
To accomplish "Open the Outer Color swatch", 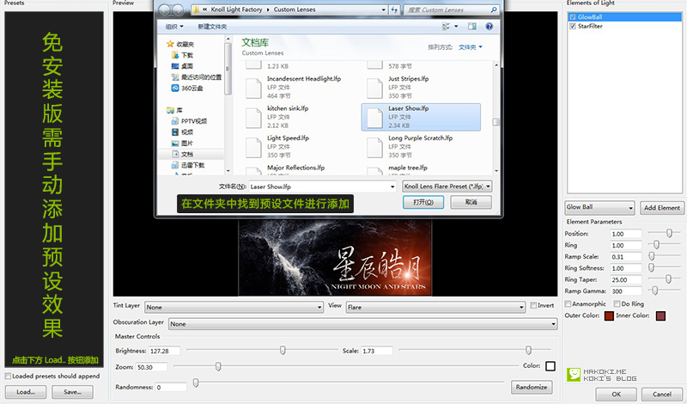I will coord(609,315).
